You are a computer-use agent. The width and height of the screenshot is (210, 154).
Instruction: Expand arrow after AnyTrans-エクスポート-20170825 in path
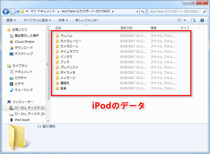[x=113, y=12]
